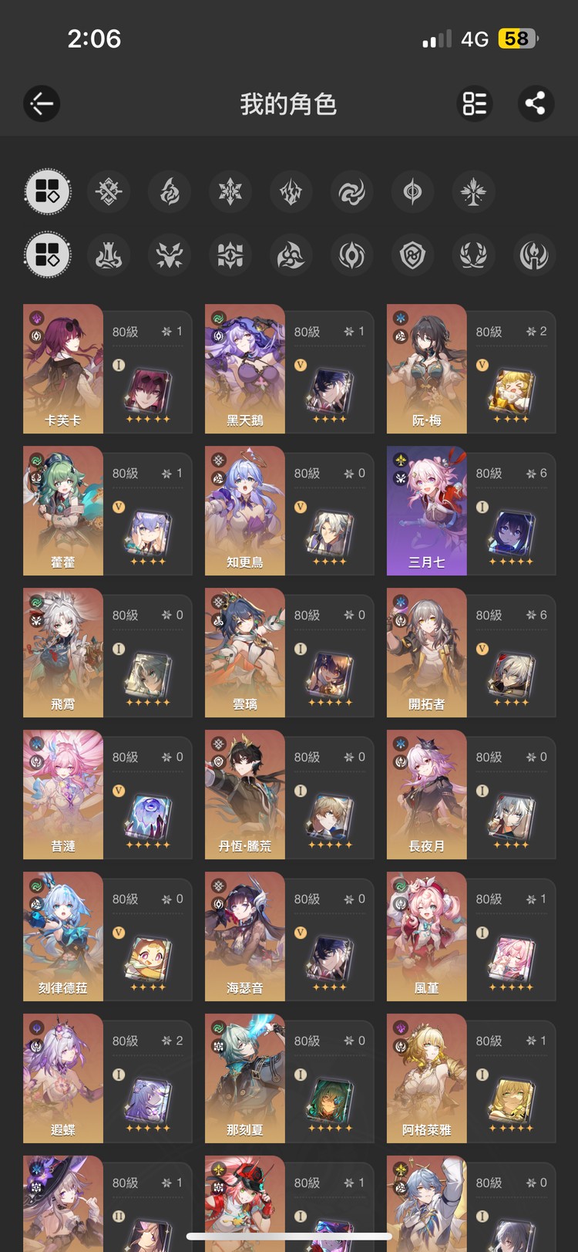Filter by Abundance wreath path icon

[x=473, y=255]
